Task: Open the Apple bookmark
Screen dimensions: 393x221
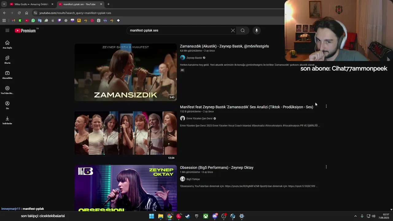Action: pyautogui.click(x=53, y=21)
